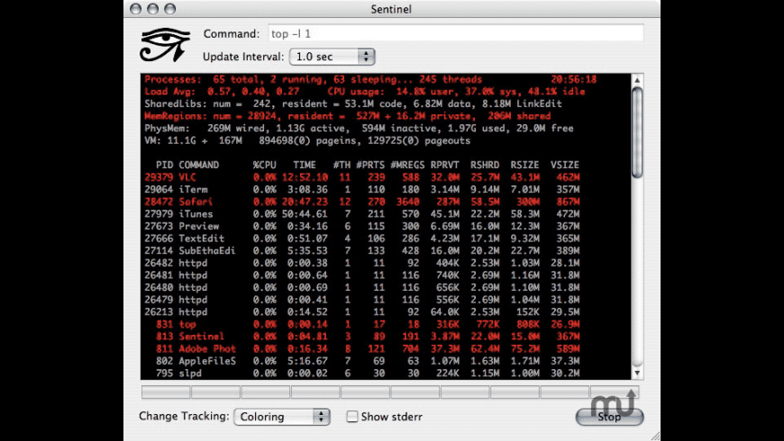Click the %CPU column header
784x441 pixels.
(x=265, y=165)
